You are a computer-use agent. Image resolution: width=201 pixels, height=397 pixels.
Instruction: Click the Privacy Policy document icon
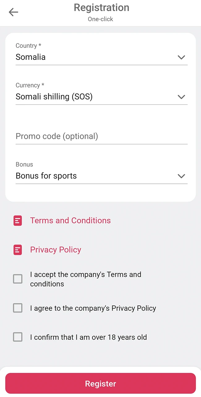pyautogui.click(x=18, y=250)
